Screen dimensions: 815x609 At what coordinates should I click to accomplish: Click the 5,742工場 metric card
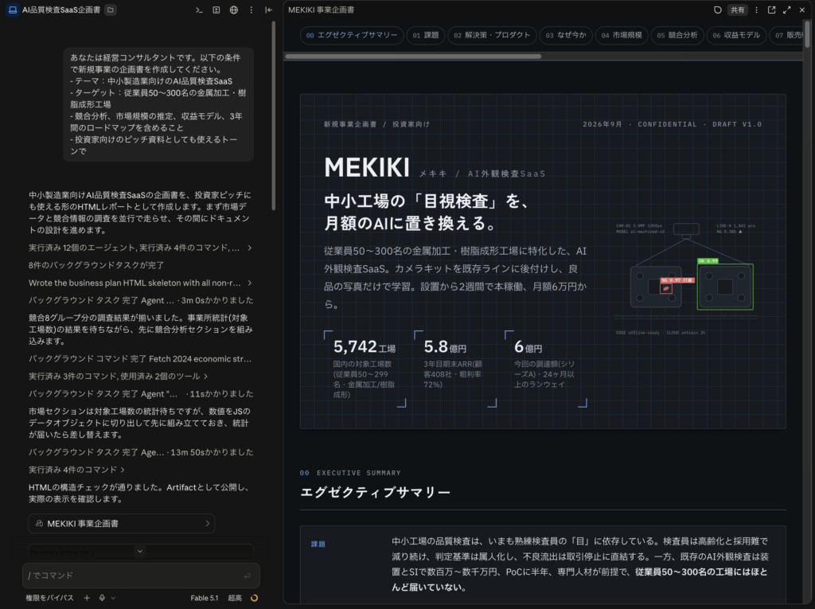click(365, 369)
